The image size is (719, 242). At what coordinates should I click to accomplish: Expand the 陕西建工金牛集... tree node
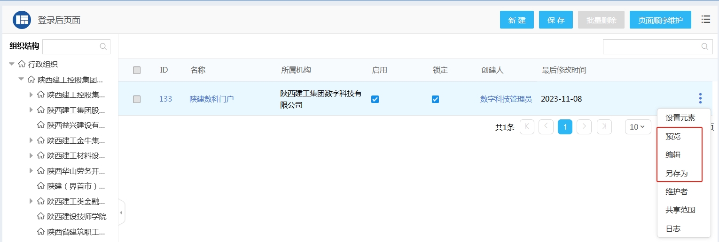(31, 140)
